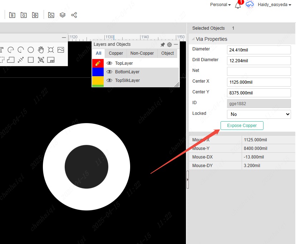The width and height of the screenshot is (296, 244).
Task: Click the Expose Copper button
Action: tap(242, 126)
